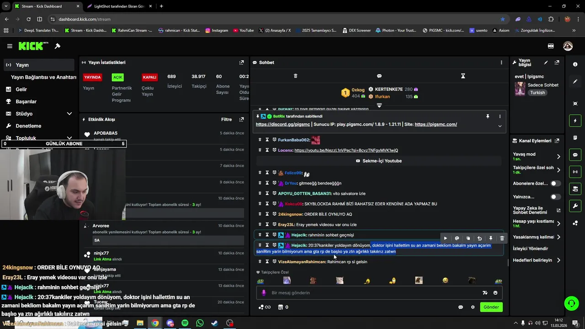Click the info icon in the right sidebar

(575, 64)
